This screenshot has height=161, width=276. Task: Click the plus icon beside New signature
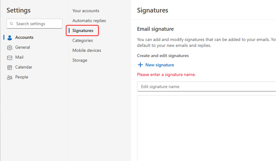point(140,65)
